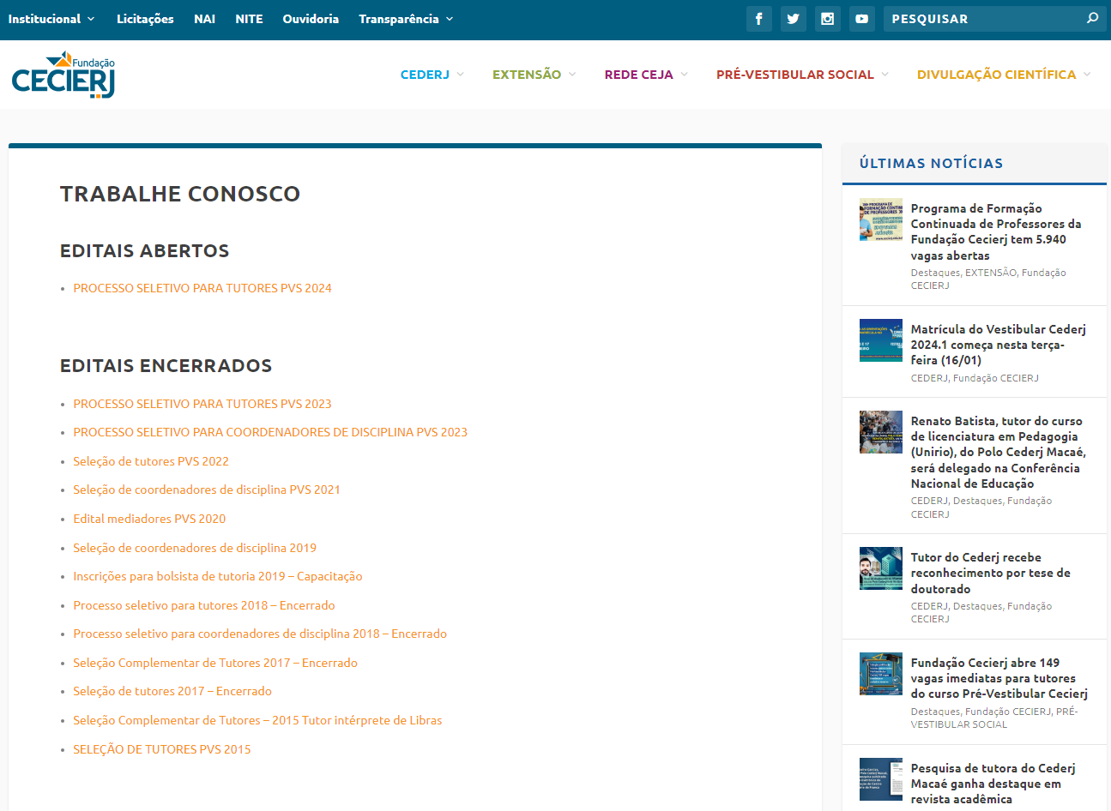Image resolution: width=1111 pixels, height=811 pixels.
Task: Expand the DIVULGAÇÃO CIENTÍFICA dropdown
Action: (1004, 75)
